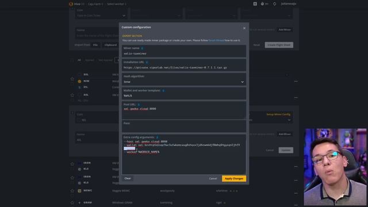368x207 pixels.
Task: Click the refresh icon in the top bar
Action: click(x=274, y=4)
